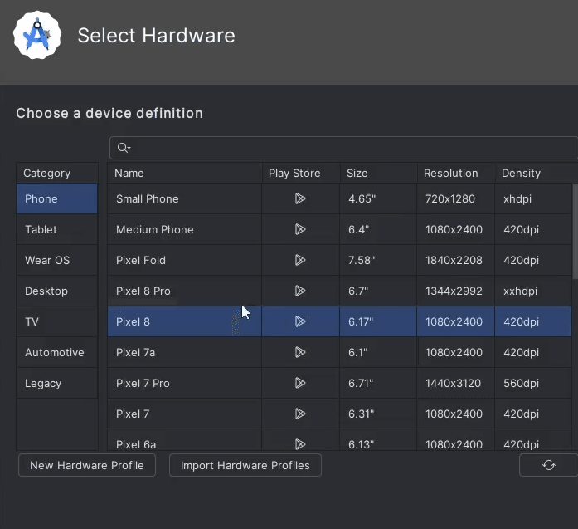Click the Play Store icon for Pixel 6a
This screenshot has height=529, width=578.
click(x=300, y=444)
